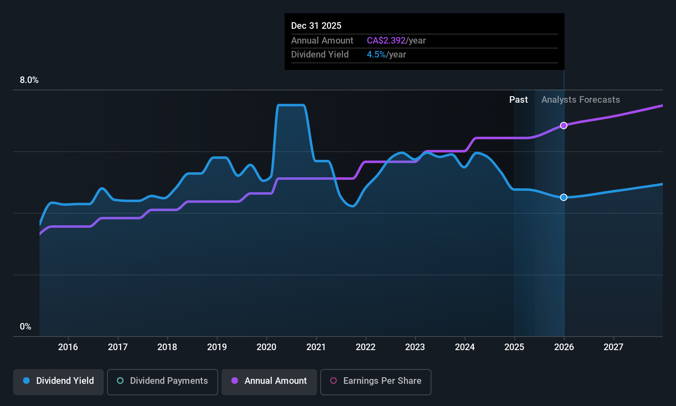This screenshot has width=676, height=406.
Task: Click the 2016 x-axis label
Action: tap(68, 347)
